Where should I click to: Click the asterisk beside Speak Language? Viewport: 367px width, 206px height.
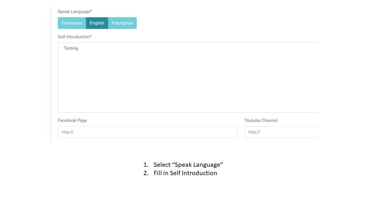[91, 11]
